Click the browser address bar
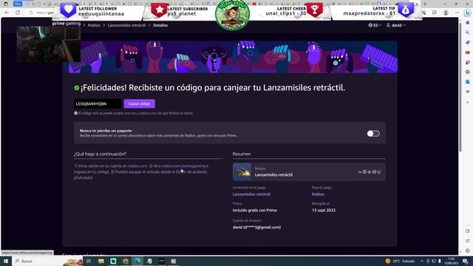This screenshot has height=266, width=473. point(44,13)
